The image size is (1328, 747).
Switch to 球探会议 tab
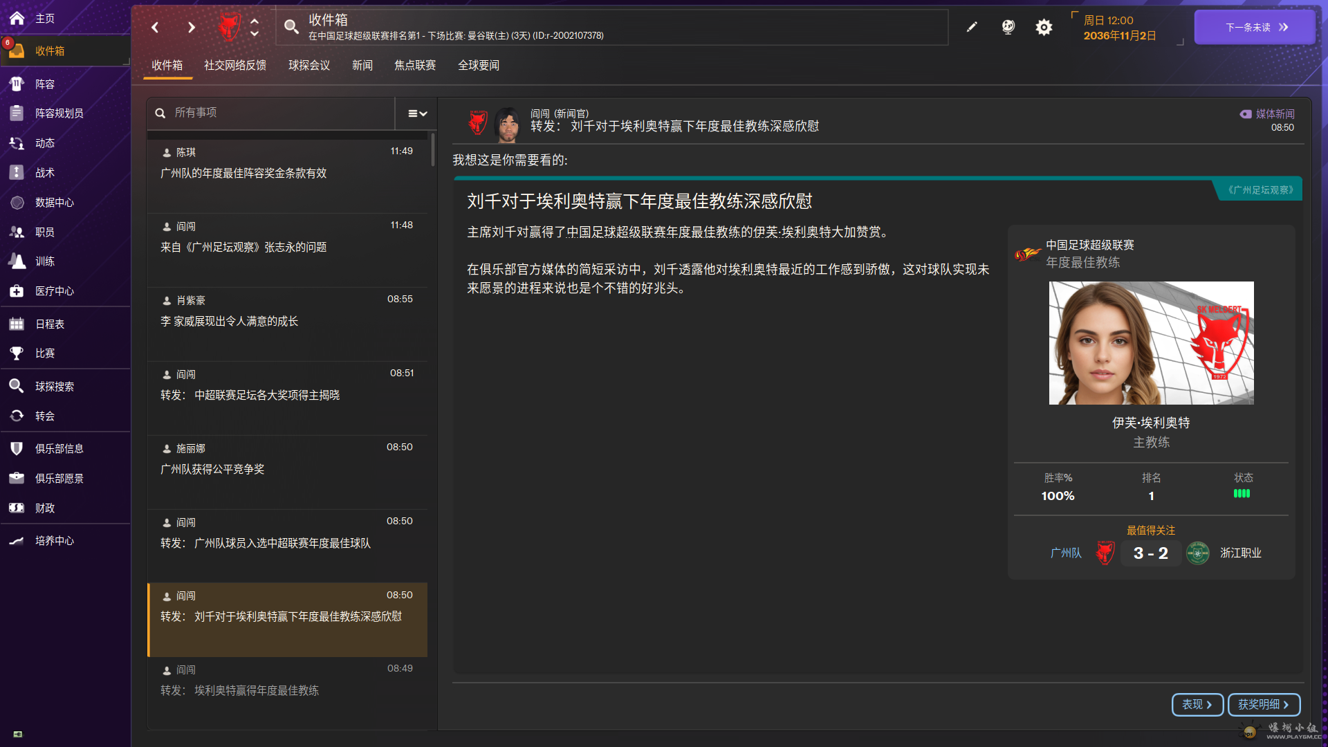(x=308, y=66)
